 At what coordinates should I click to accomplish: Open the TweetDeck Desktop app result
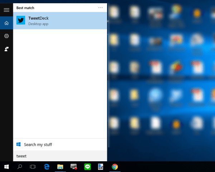pos(60,21)
